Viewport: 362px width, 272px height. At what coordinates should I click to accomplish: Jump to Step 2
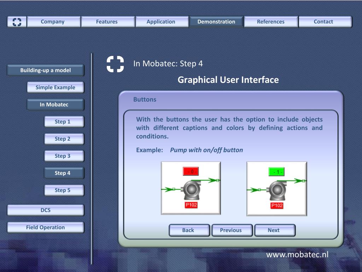click(64, 139)
